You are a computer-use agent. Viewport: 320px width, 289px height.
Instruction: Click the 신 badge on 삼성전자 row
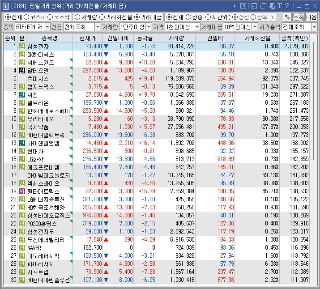point(22,46)
